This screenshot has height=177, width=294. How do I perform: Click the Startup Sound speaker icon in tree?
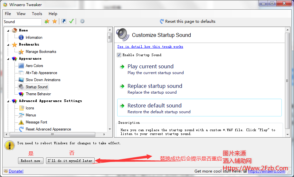(x=21, y=87)
